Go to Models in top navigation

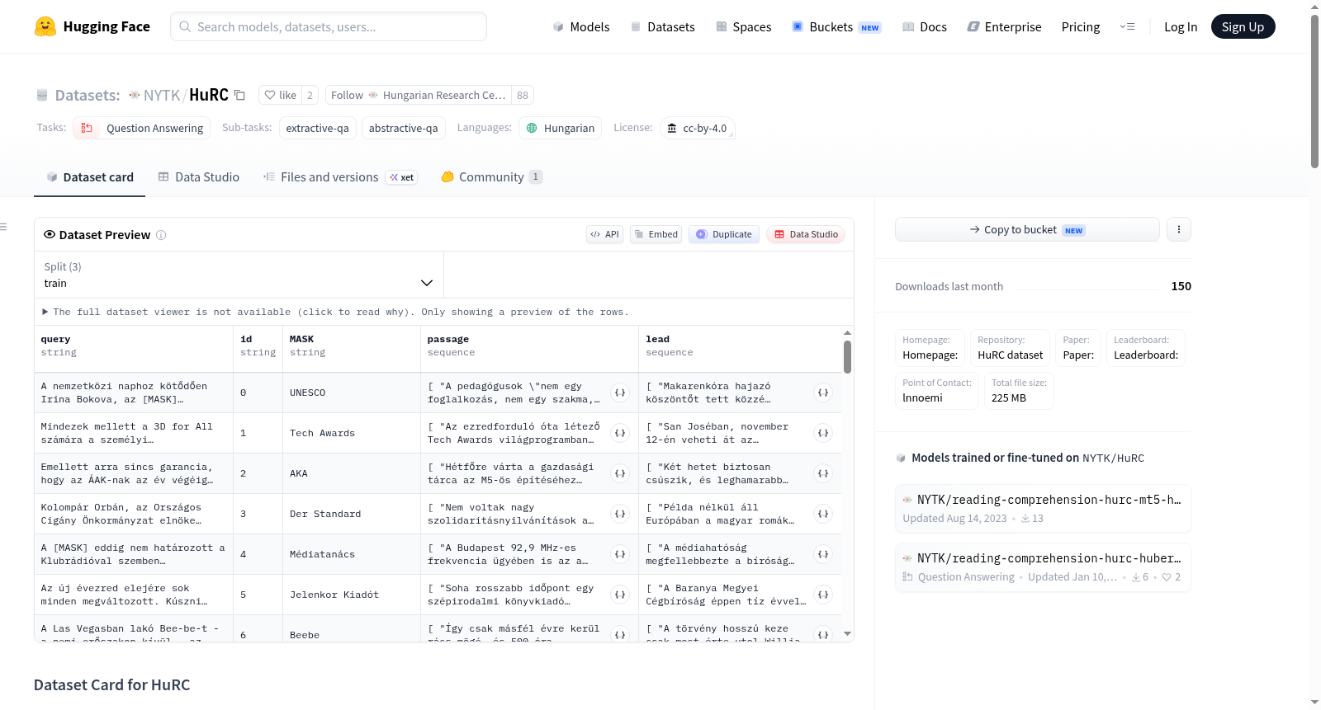(581, 26)
